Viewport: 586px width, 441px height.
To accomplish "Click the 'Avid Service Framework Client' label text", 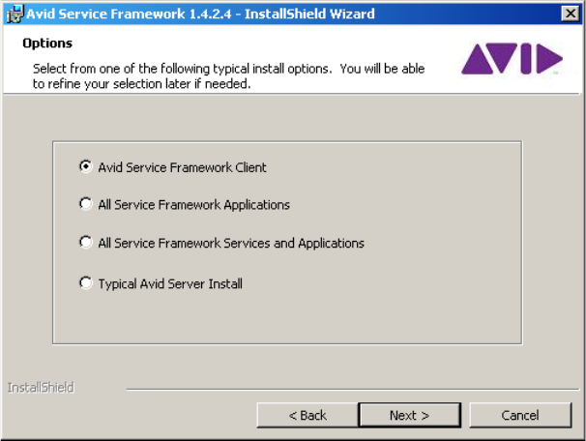I will 182,167.
